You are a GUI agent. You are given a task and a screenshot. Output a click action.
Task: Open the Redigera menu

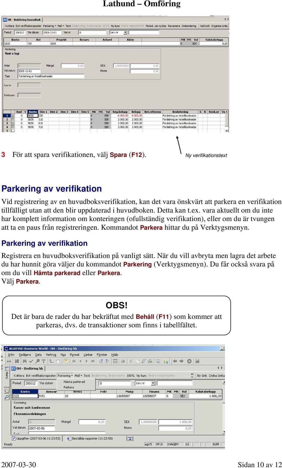25,354
